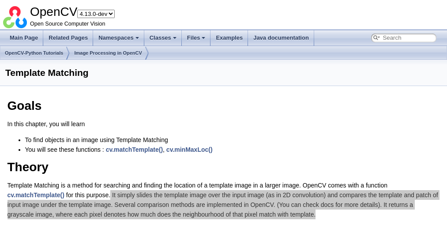
Task: Click the Template Matching page title
Action: 47,73
